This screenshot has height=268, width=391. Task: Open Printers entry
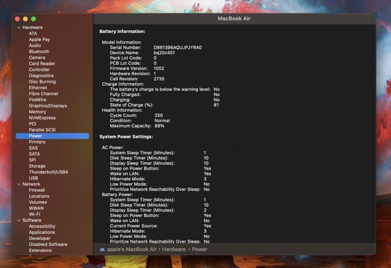37,142
